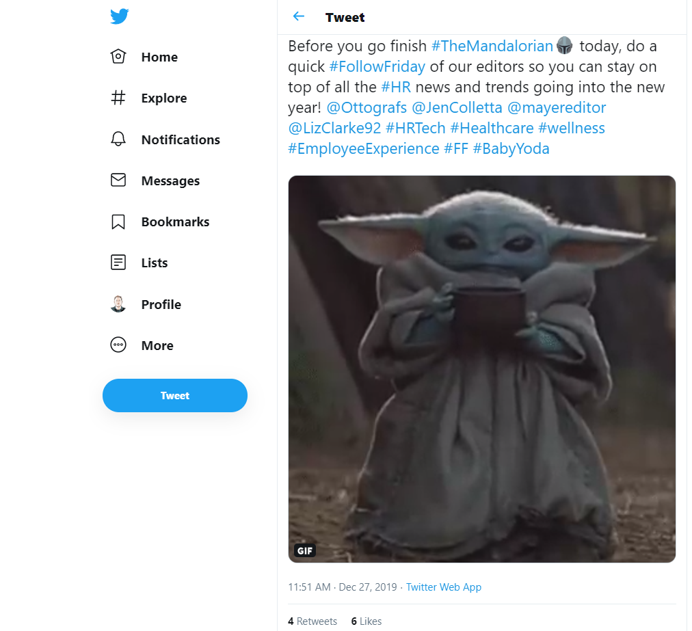Open Explore via the hashtag icon
The width and height of the screenshot is (692, 631).
118,98
